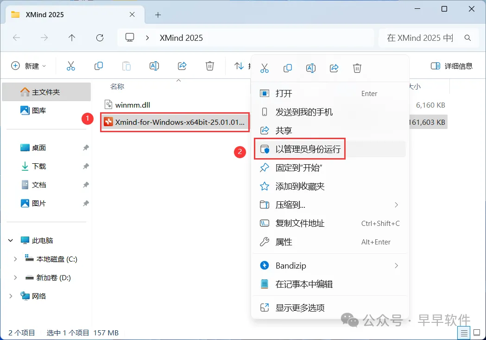Select 以管理员身份运行
Screen dimensions: 486x340
(x=330, y=149)
